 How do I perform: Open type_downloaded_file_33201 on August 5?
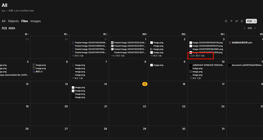14,75
